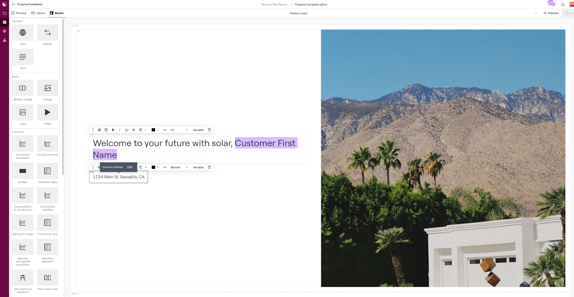Toggle italic formatting on heading
574x297 pixels.
click(x=120, y=130)
